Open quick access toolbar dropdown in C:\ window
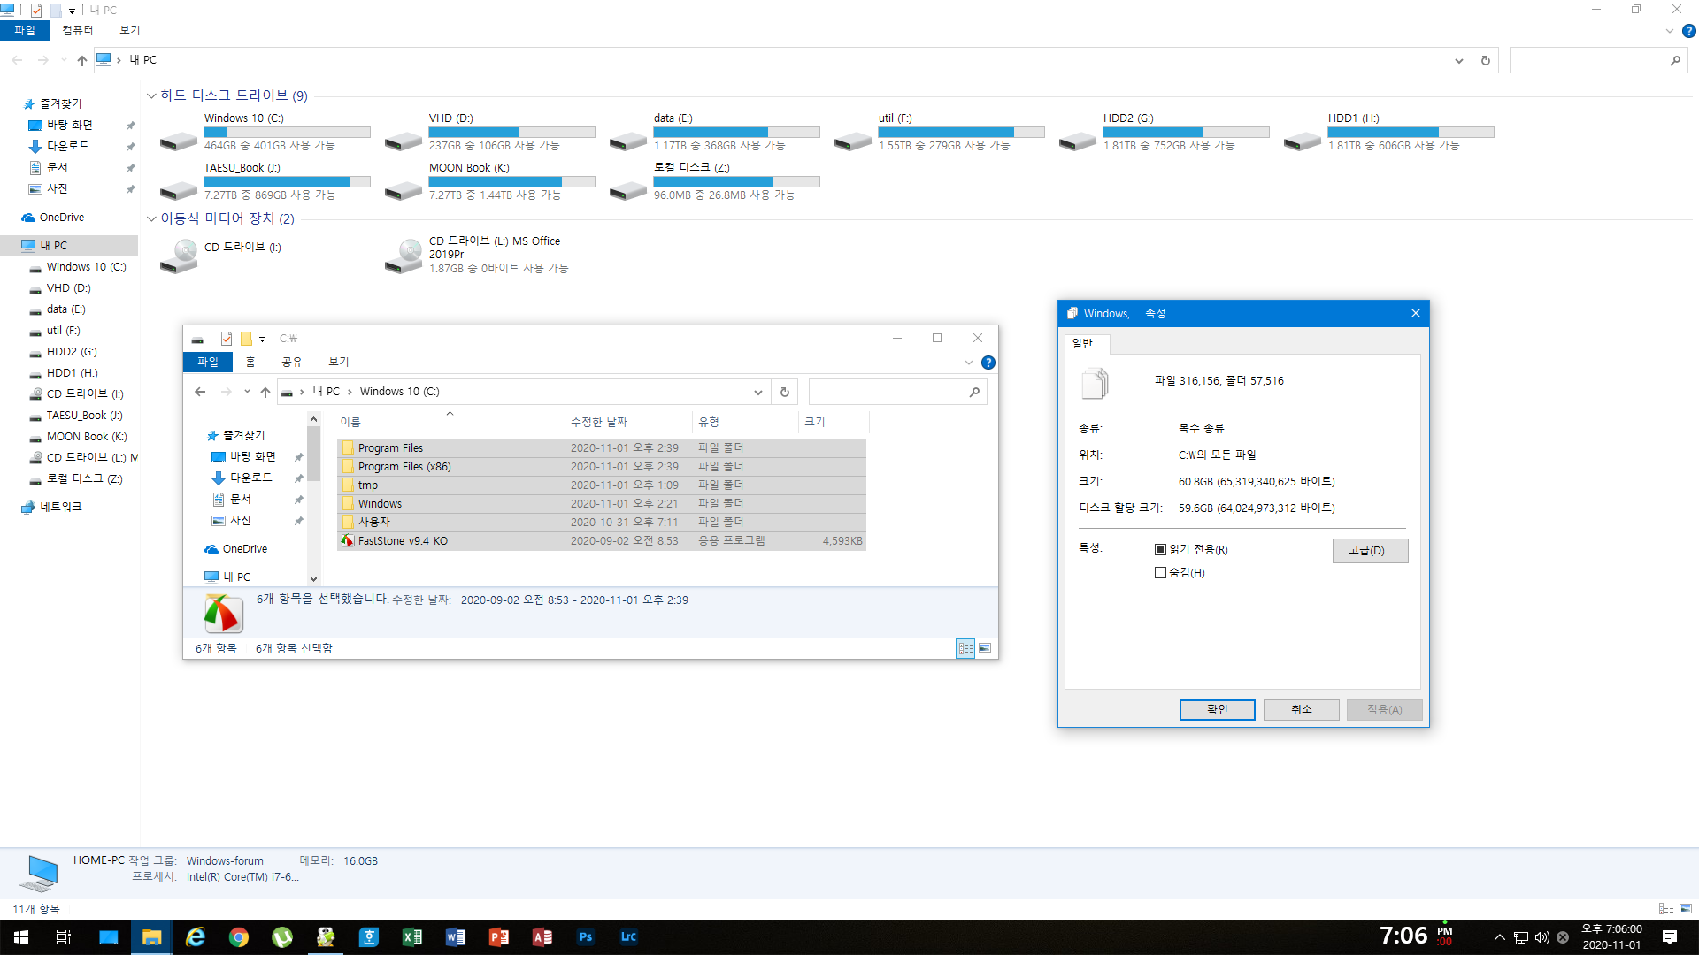The image size is (1699, 955). 262,339
